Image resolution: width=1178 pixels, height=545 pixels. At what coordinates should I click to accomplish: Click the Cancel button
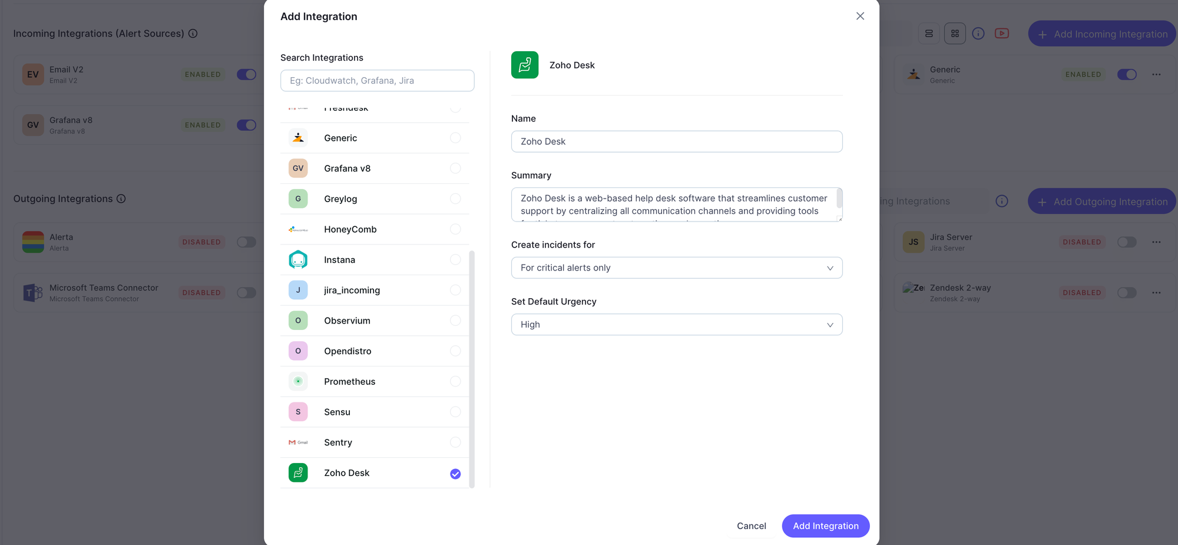click(x=752, y=526)
